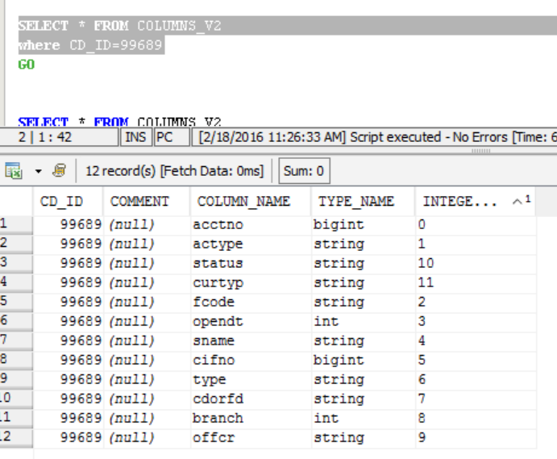The width and height of the screenshot is (557, 459).
Task: Select the sname cell
Action: (x=251, y=341)
